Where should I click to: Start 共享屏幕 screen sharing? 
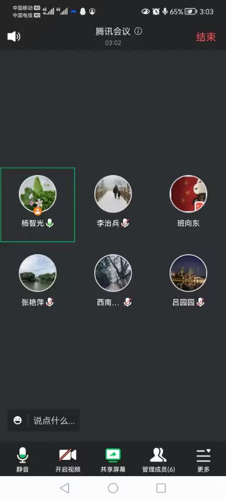click(113, 460)
